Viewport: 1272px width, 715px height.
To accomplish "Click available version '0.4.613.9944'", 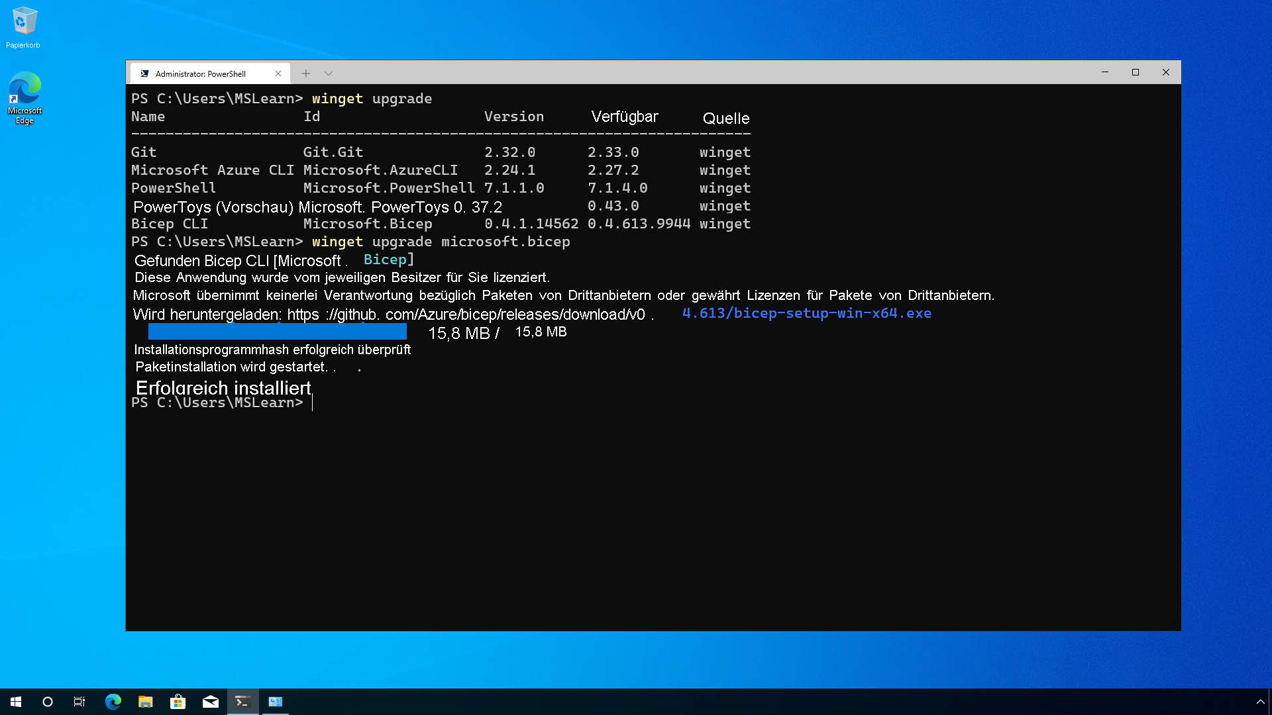I will point(639,224).
